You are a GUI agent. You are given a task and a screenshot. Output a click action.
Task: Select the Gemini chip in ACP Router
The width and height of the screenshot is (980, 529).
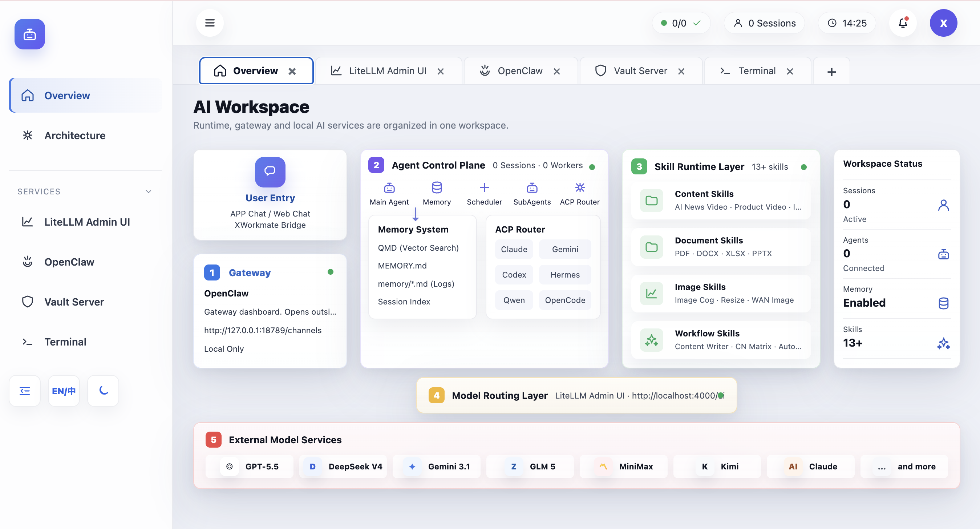point(565,249)
